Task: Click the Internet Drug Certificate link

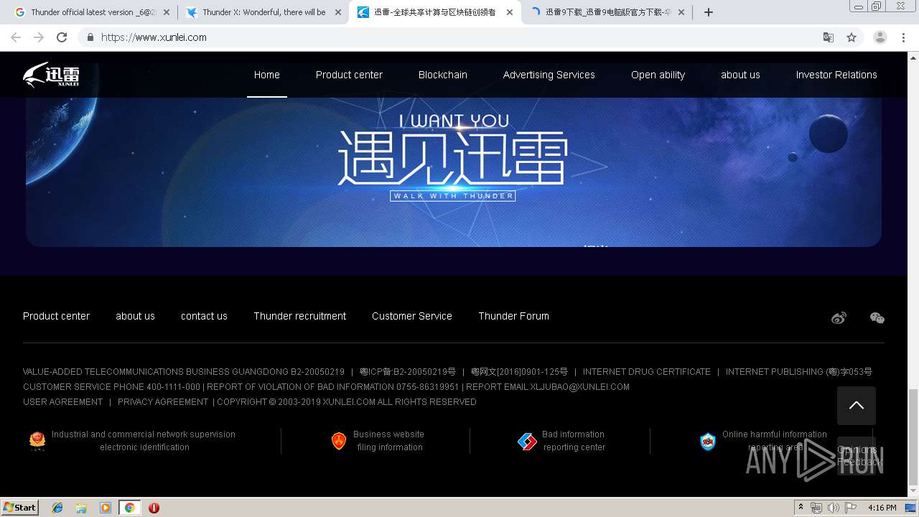Action: coord(647,372)
